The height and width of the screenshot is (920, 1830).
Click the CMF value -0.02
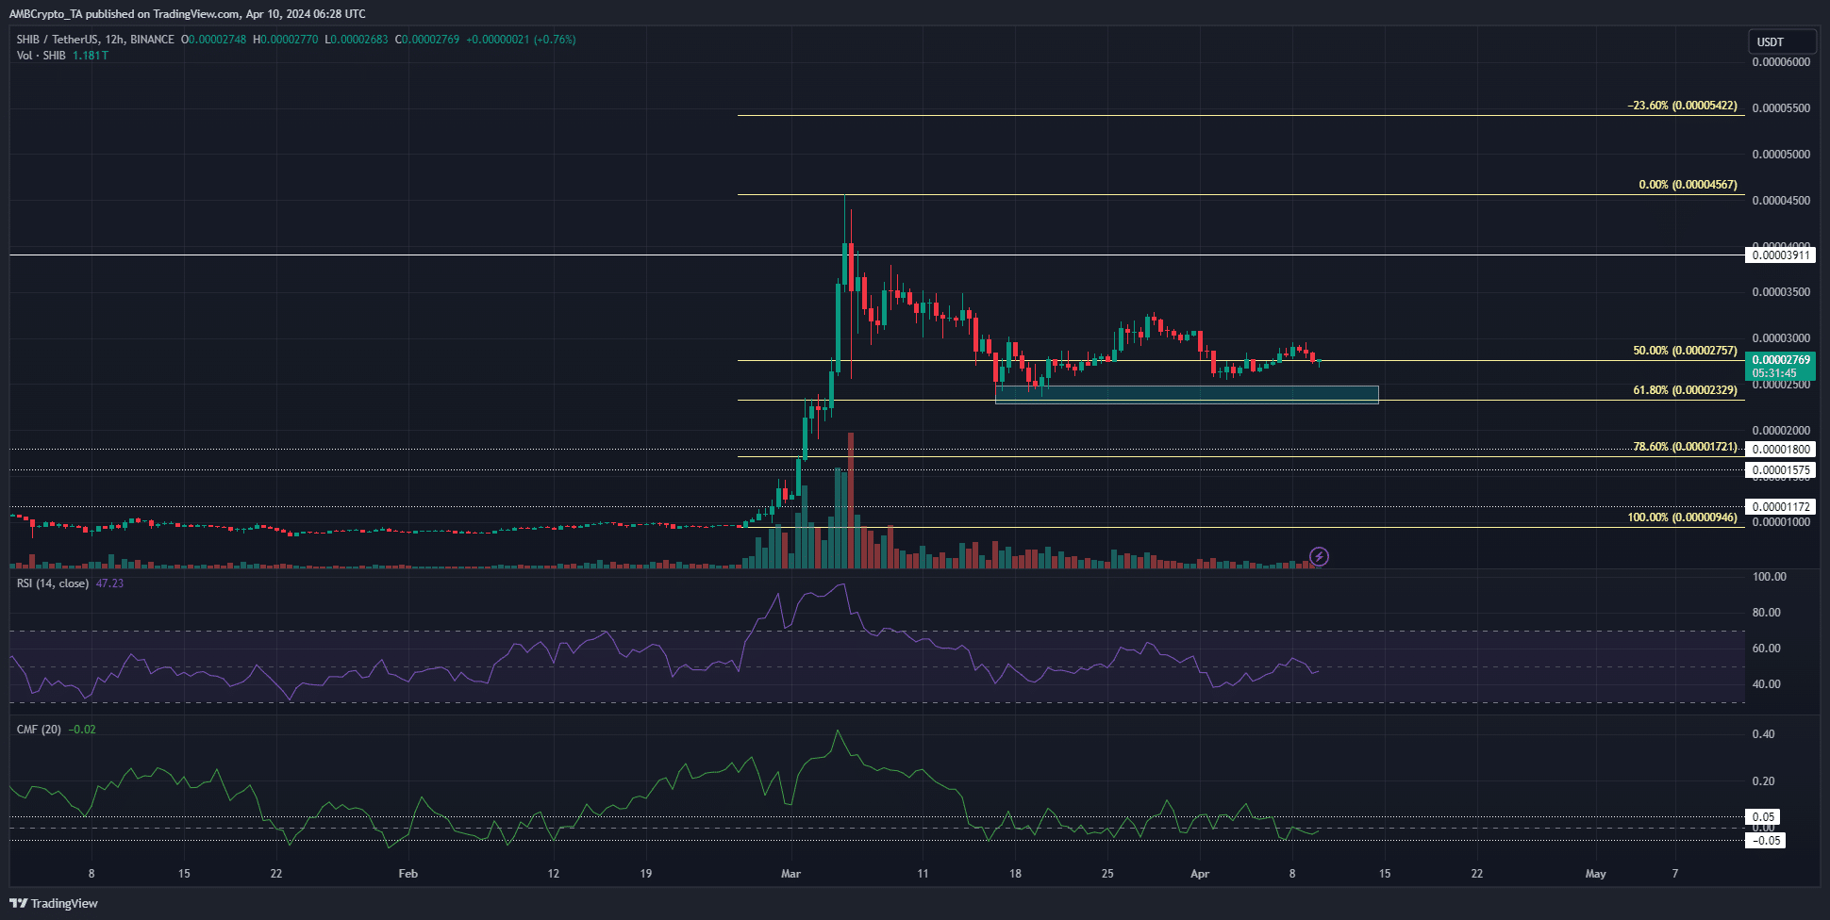pyautogui.click(x=82, y=730)
